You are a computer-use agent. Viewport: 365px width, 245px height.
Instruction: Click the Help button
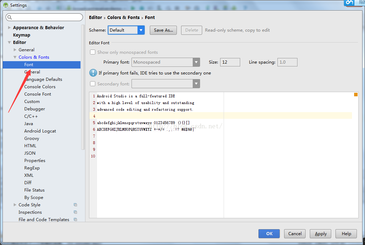[x=346, y=234]
